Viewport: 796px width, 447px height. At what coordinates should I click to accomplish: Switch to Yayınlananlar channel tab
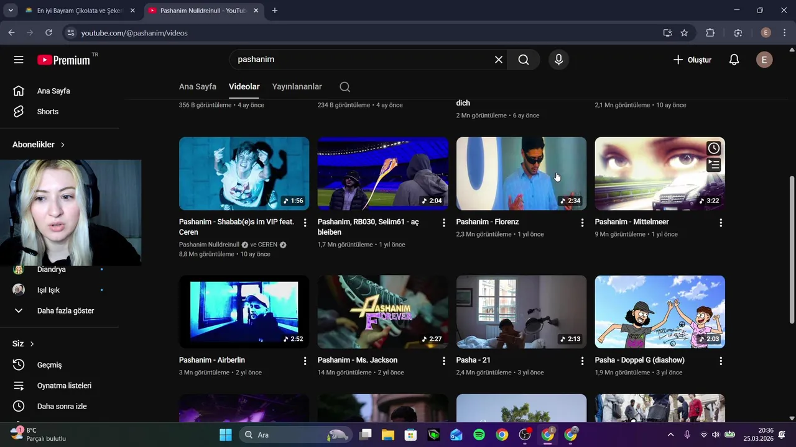[x=297, y=87]
